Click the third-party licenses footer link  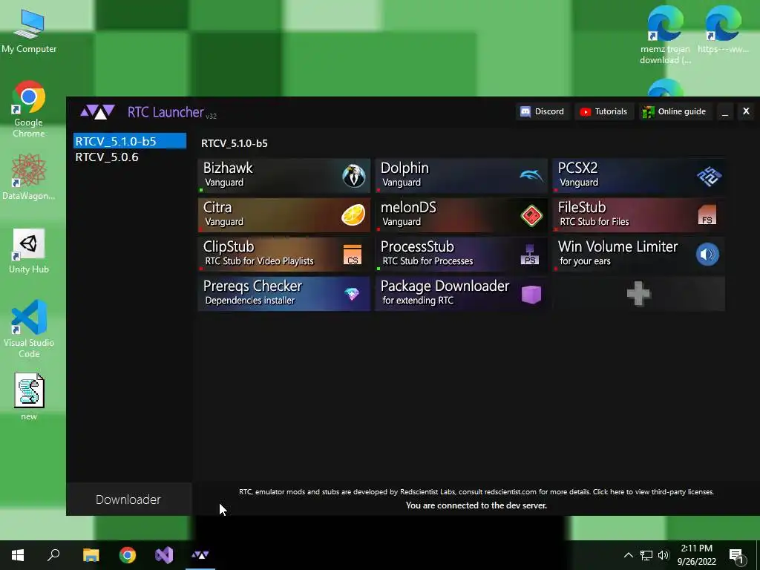pos(653,491)
